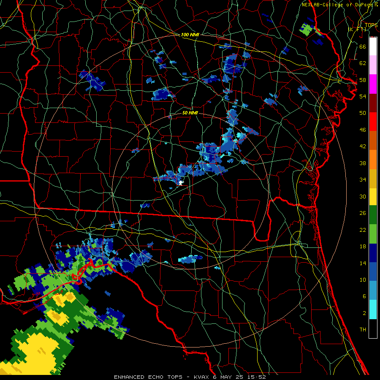Click the dark red legend swatch below 54

(x=373, y=103)
